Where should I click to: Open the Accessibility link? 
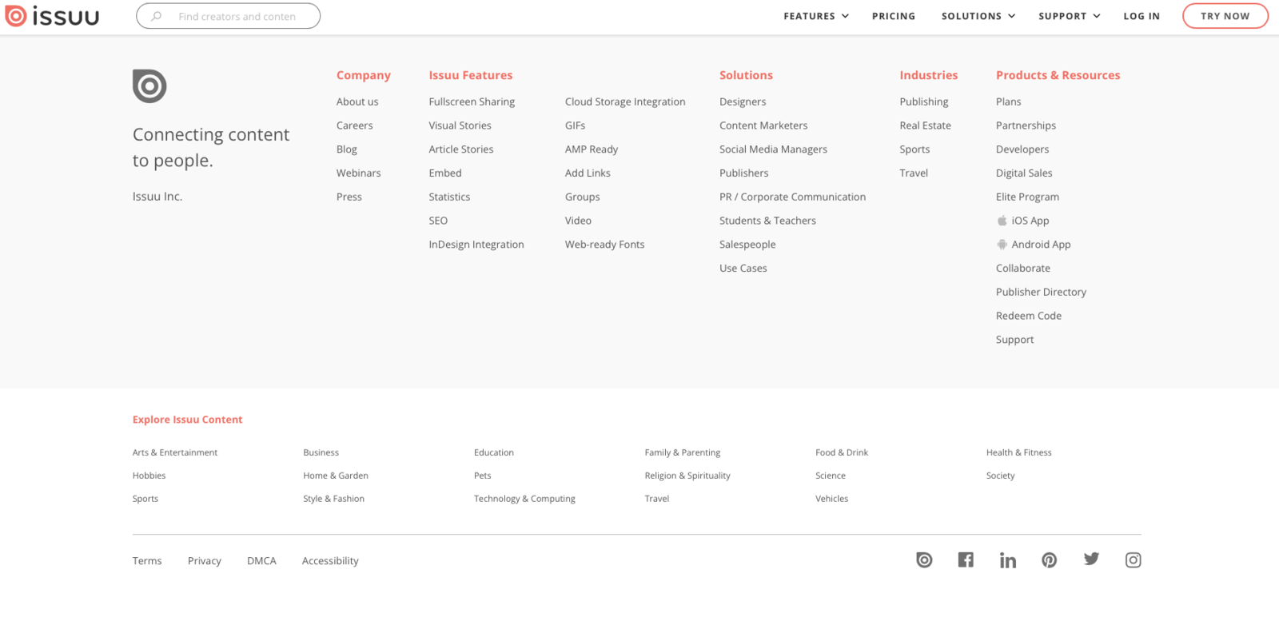click(x=330, y=561)
